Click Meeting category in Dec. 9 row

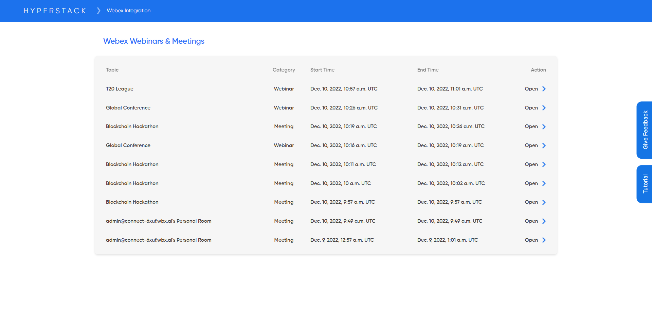(x=284, y=240)
